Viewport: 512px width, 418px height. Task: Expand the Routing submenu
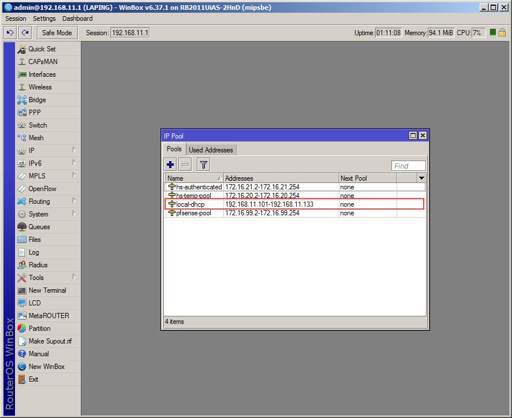(x=74, y=201)
